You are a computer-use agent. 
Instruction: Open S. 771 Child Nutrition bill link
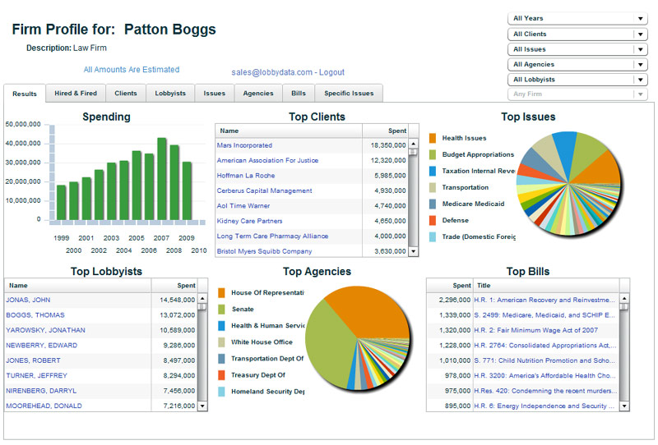544,360
